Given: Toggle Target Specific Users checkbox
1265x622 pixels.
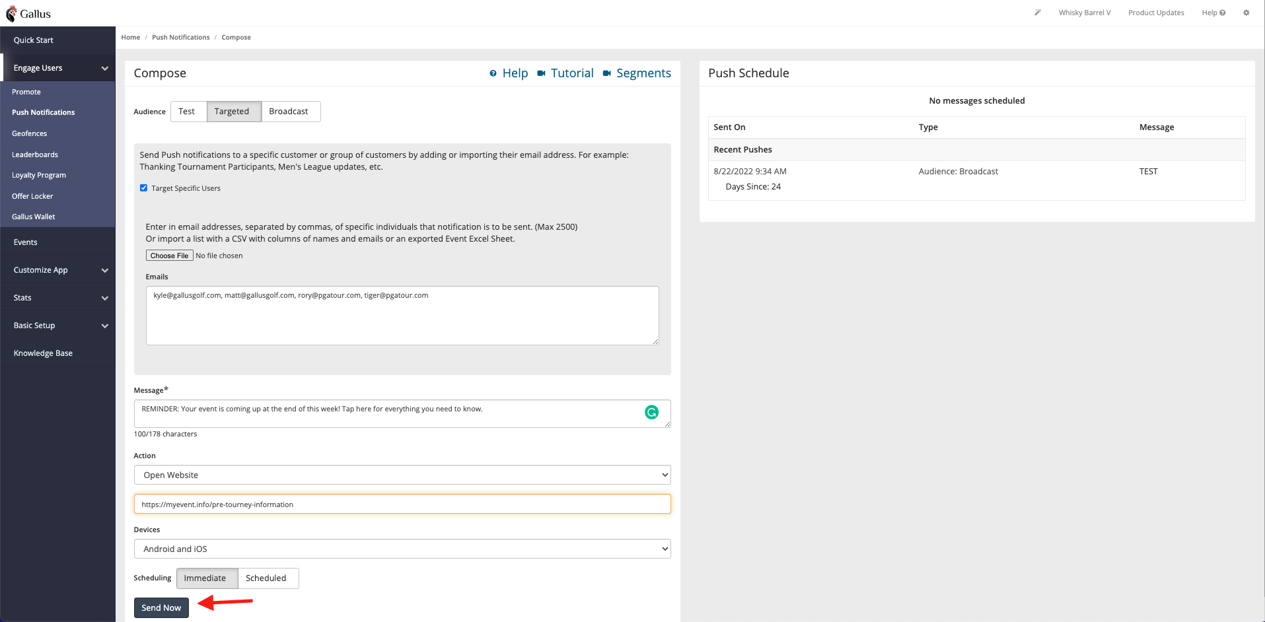Looking at the screenshot, I should [x=143, y=188].
